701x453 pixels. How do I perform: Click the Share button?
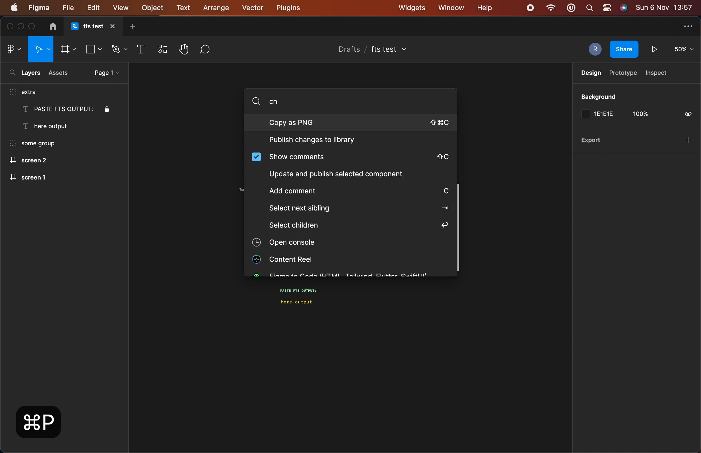tap(624, 49)
